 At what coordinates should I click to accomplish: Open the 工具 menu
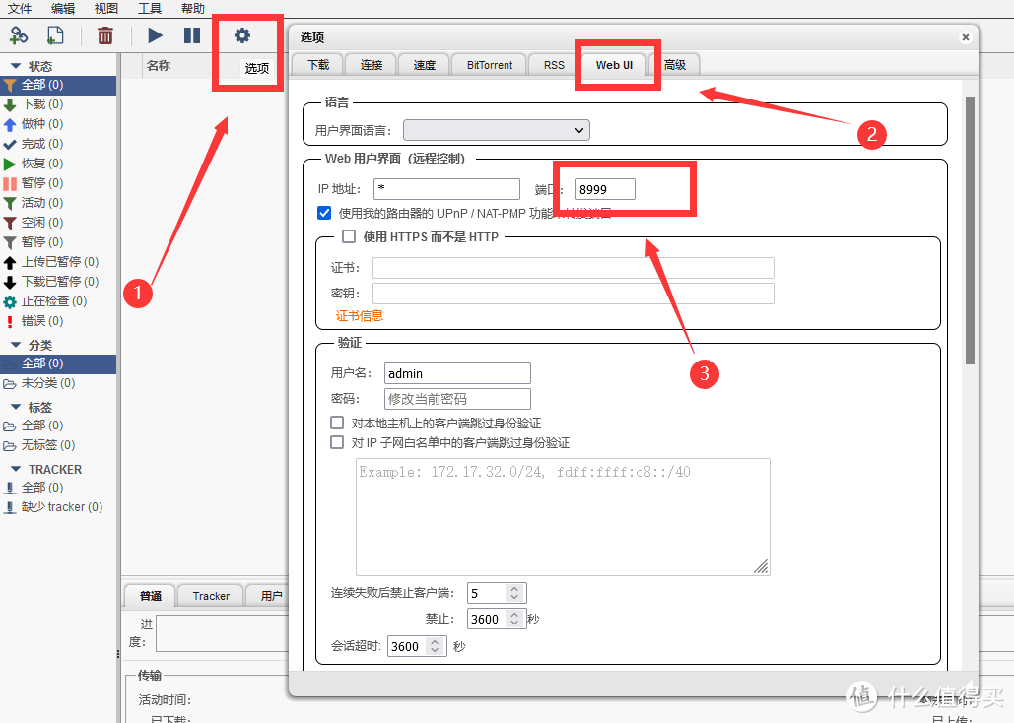(x=150, y=9)
